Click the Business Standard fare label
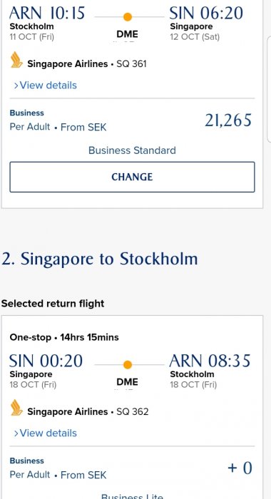Viewport: 271px width, 499px height. pos(132,150)
